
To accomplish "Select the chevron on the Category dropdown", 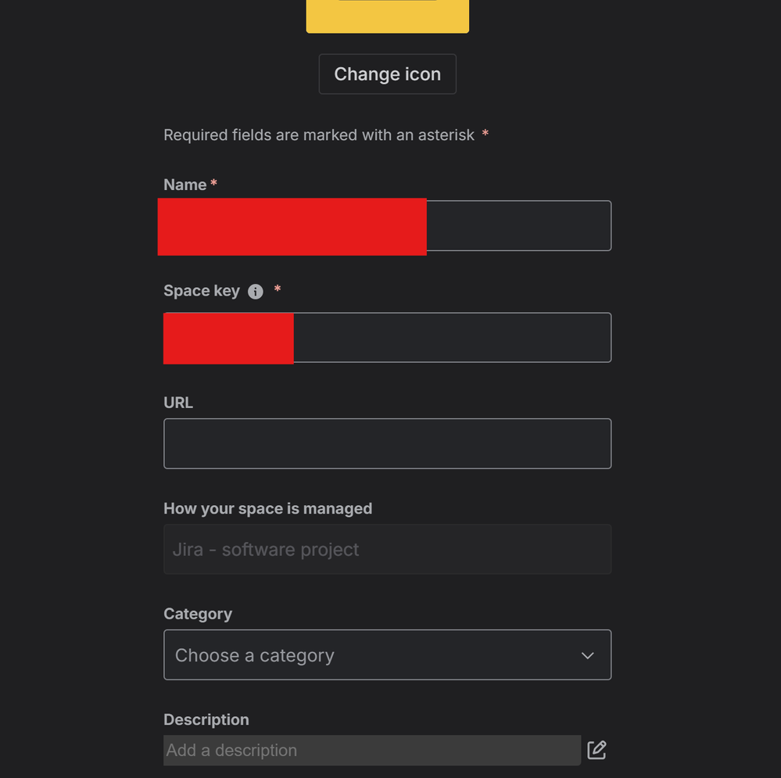I will coord(587,655).
